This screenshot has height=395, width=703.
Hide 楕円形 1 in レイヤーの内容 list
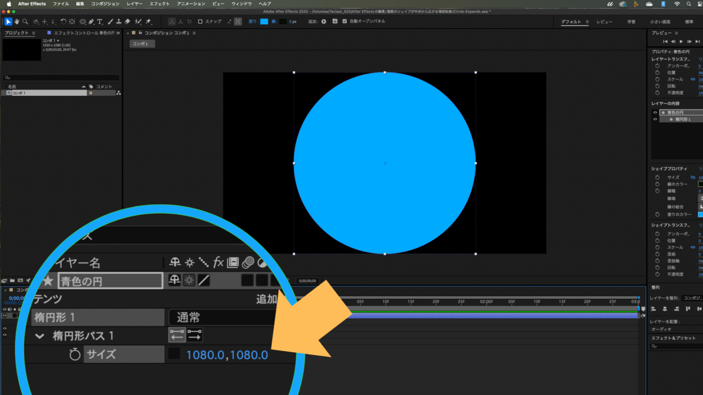click(655, 119)
